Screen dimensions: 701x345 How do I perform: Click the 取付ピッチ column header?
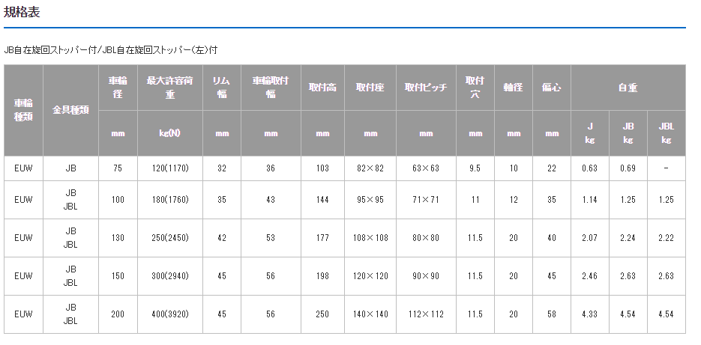coord(425,88)
